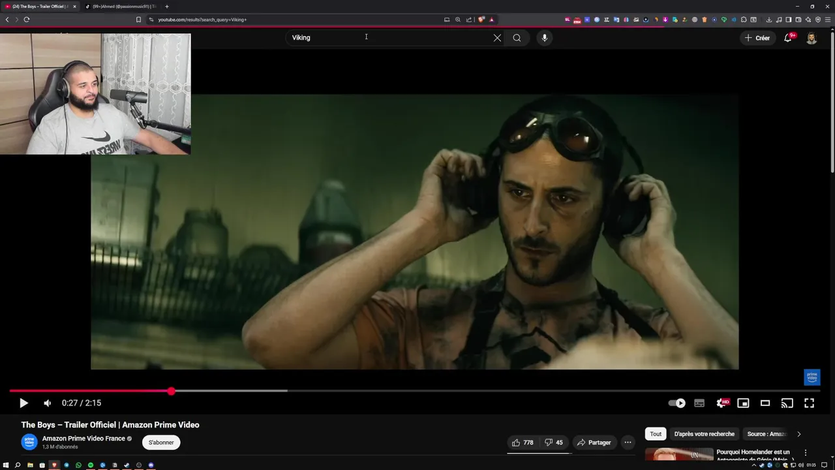Mute the video using the speaker icon
This screenshot has height=470, width=835.
click(47, 403)
